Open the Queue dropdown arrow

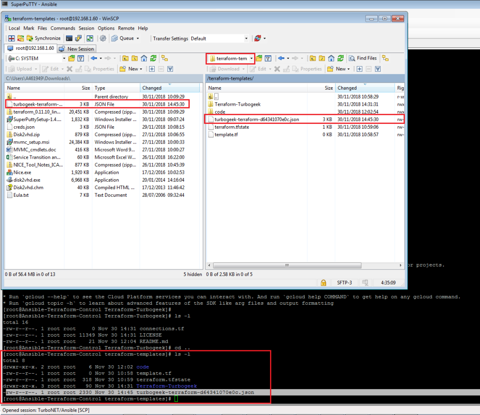coord(138,38)
